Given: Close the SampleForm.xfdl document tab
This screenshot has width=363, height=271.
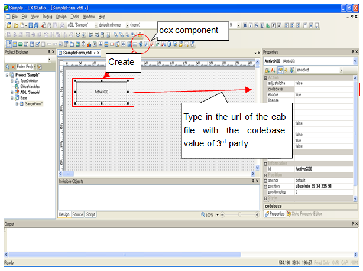Looking at the screenshot, I should [98, 53].
